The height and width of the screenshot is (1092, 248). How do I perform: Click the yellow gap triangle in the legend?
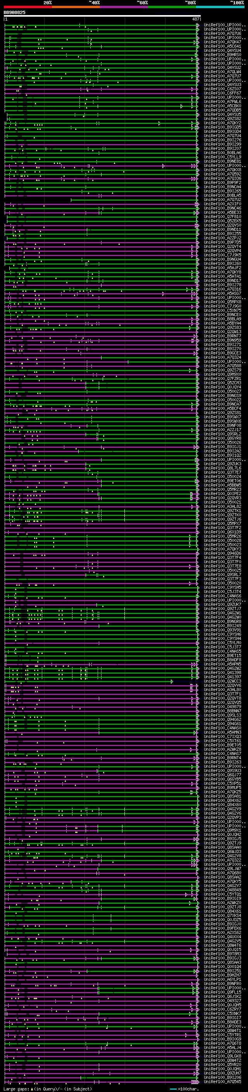32,1089
